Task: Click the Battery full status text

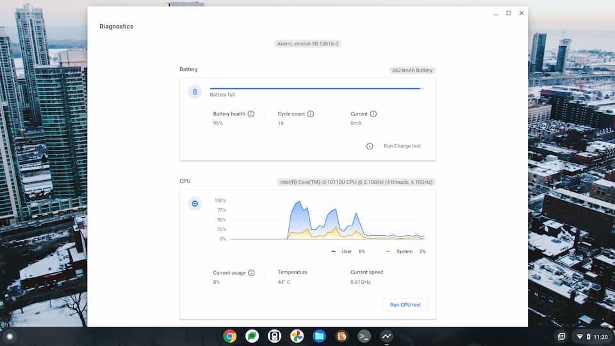Action: (222, 95)
